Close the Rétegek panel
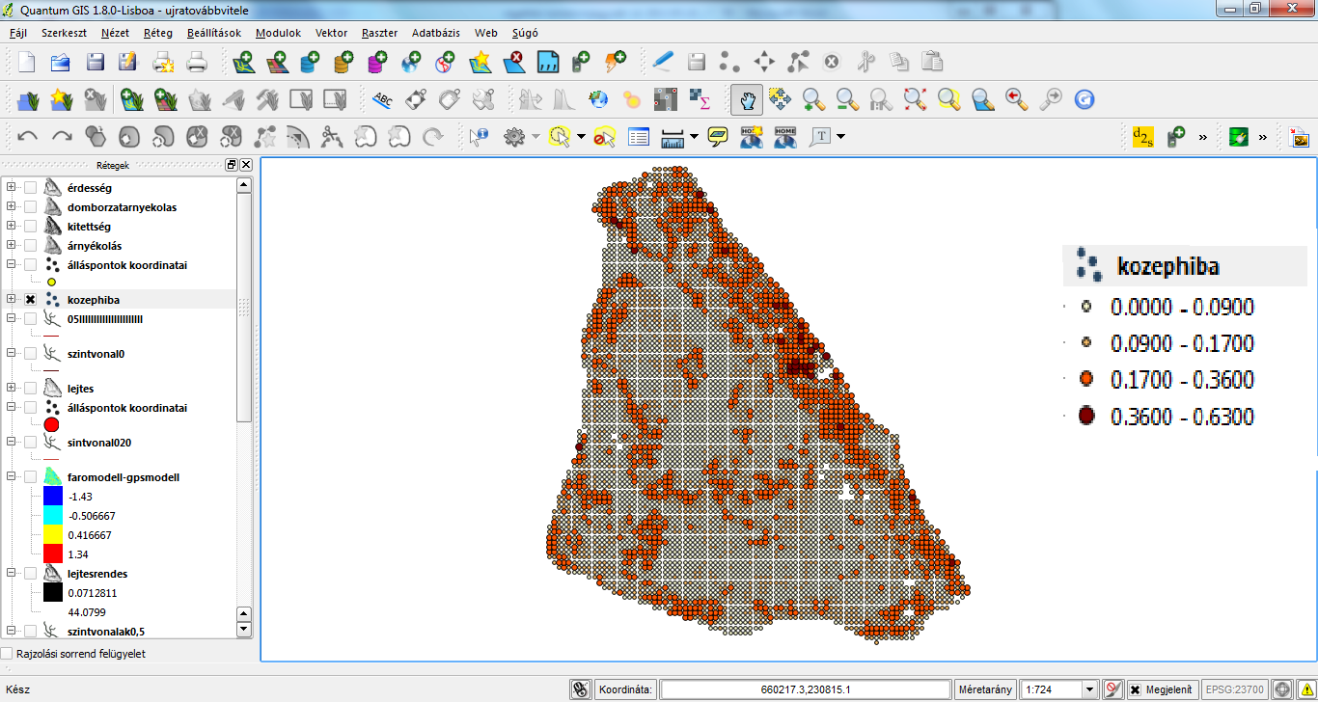The width and height of the screenshot is (1318, 702). point(246,165)
